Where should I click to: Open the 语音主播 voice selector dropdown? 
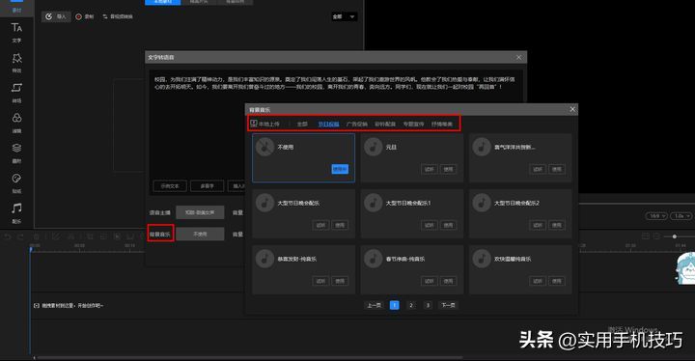(x=200, y=212)
